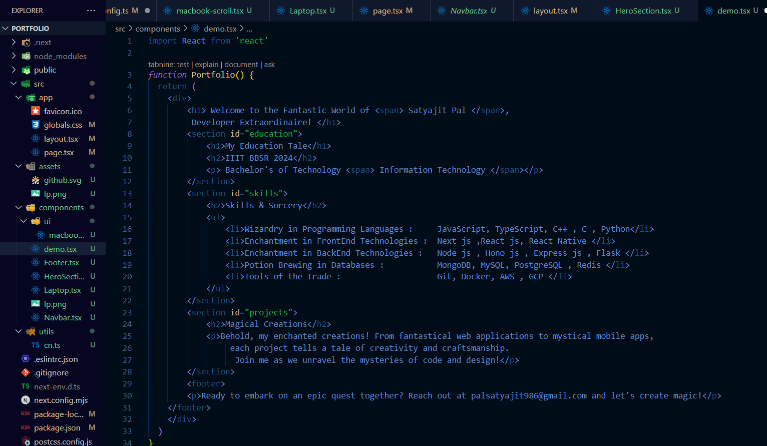Screen dimensions: 767x446
Task: Collapse the PORTFOLIO root section
Action: pyautogui.click(x=6, y=29)
